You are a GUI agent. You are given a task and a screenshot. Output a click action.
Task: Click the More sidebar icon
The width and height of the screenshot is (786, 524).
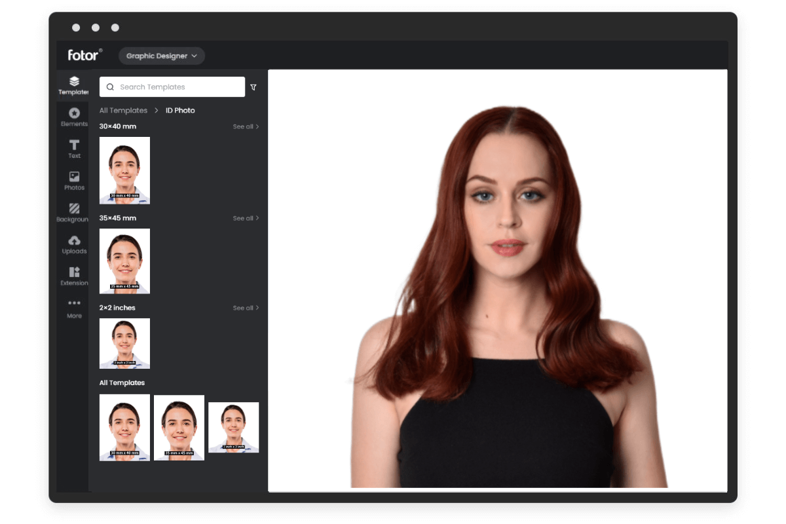pyautogui.click(x=73, y=308)
